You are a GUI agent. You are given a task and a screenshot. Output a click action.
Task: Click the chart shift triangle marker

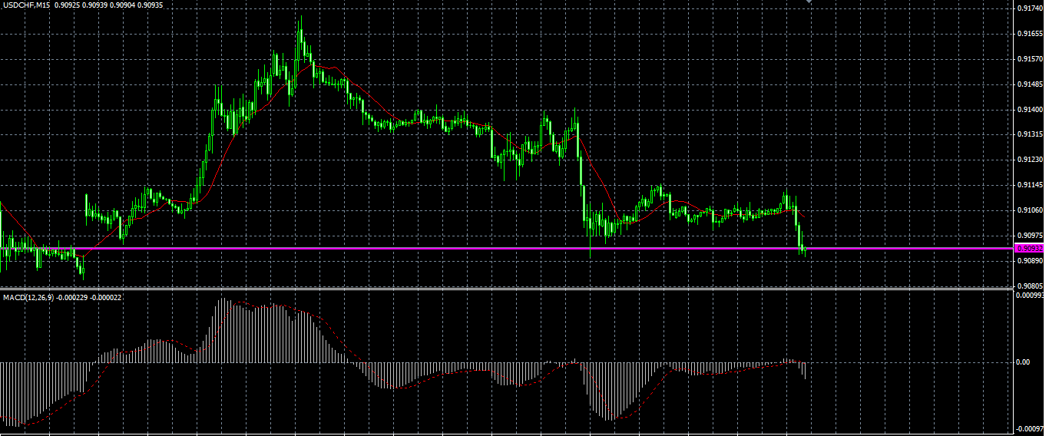[809, 2]
